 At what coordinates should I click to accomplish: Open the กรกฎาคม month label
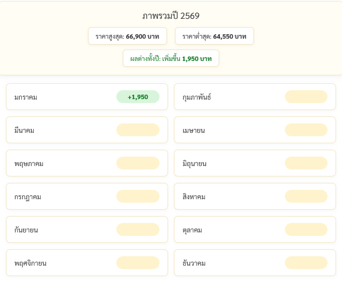[28, 197]
